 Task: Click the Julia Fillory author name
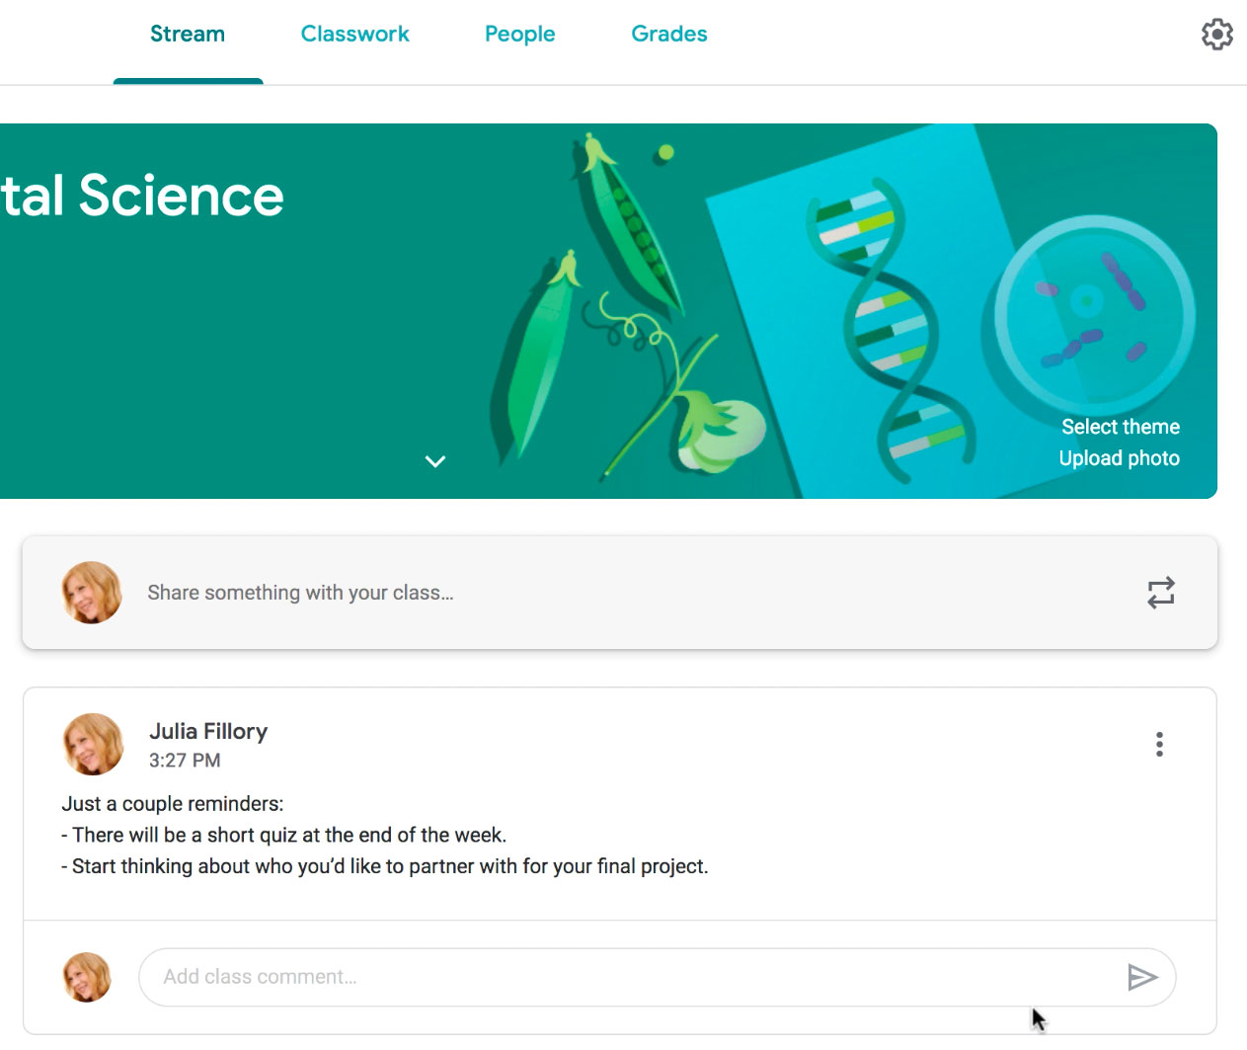[x=208, y=731]
